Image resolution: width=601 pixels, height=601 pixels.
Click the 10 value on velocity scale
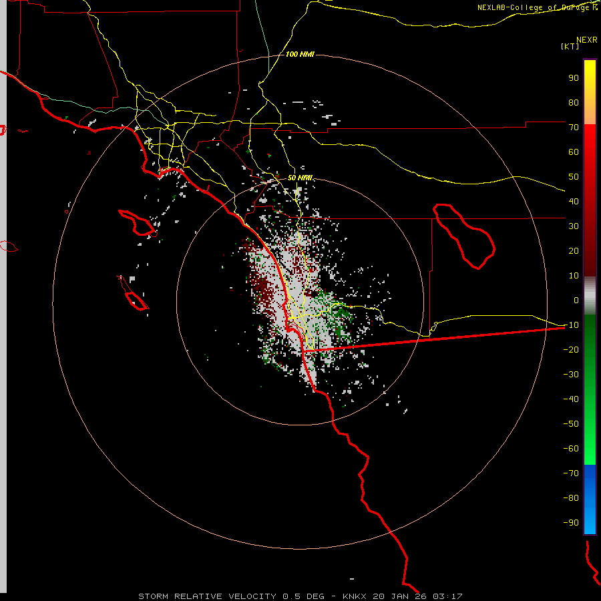pyautogui.click(x=574, y=276)
